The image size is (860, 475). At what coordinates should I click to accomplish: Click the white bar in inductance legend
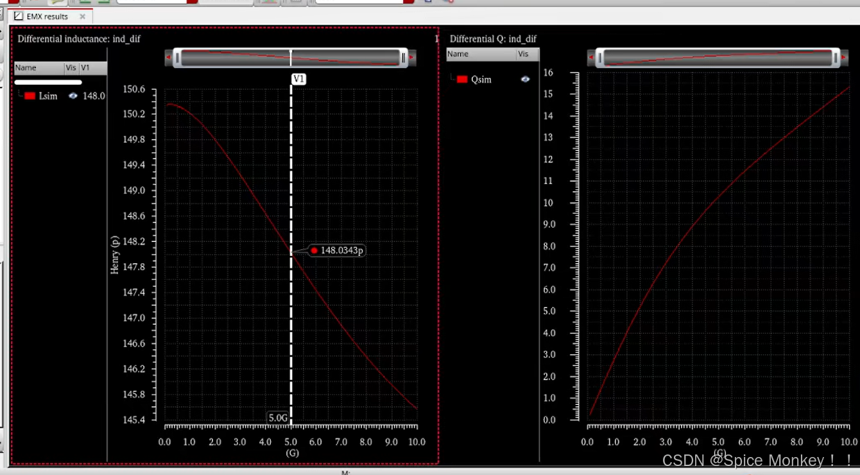48,82
